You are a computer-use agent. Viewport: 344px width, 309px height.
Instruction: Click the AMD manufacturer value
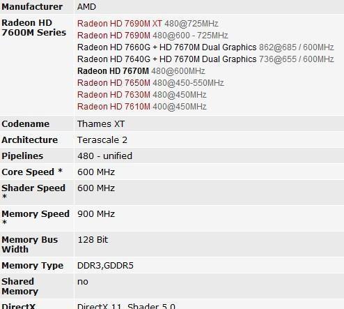click(86, 7)
